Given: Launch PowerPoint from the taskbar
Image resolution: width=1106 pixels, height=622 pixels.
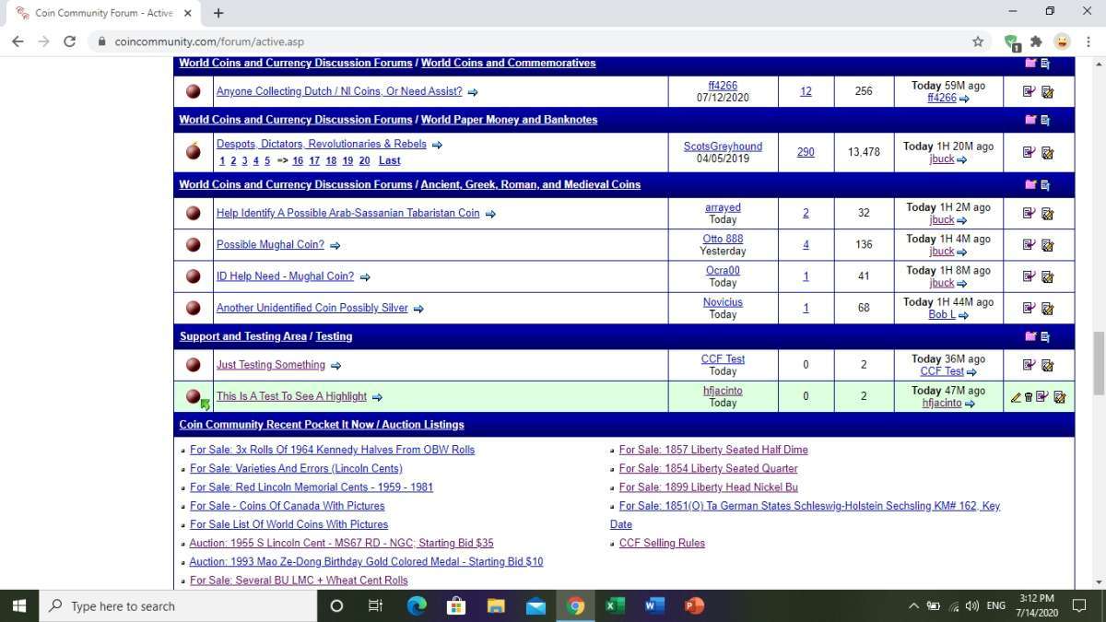Looking at the screenshot, I should (694, 605).
